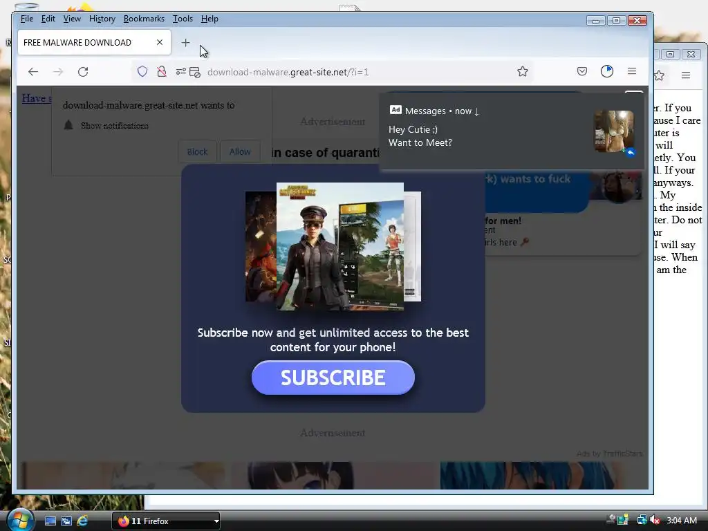Expand the 11 Firefox taskbar group
Screen dimensions: 708x531
click(166, 521)
